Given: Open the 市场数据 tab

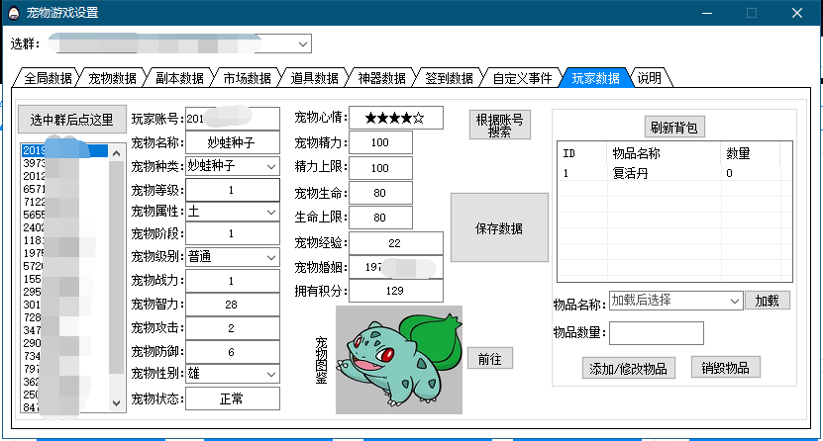Looking at the screenshot, I should (247, 78).
